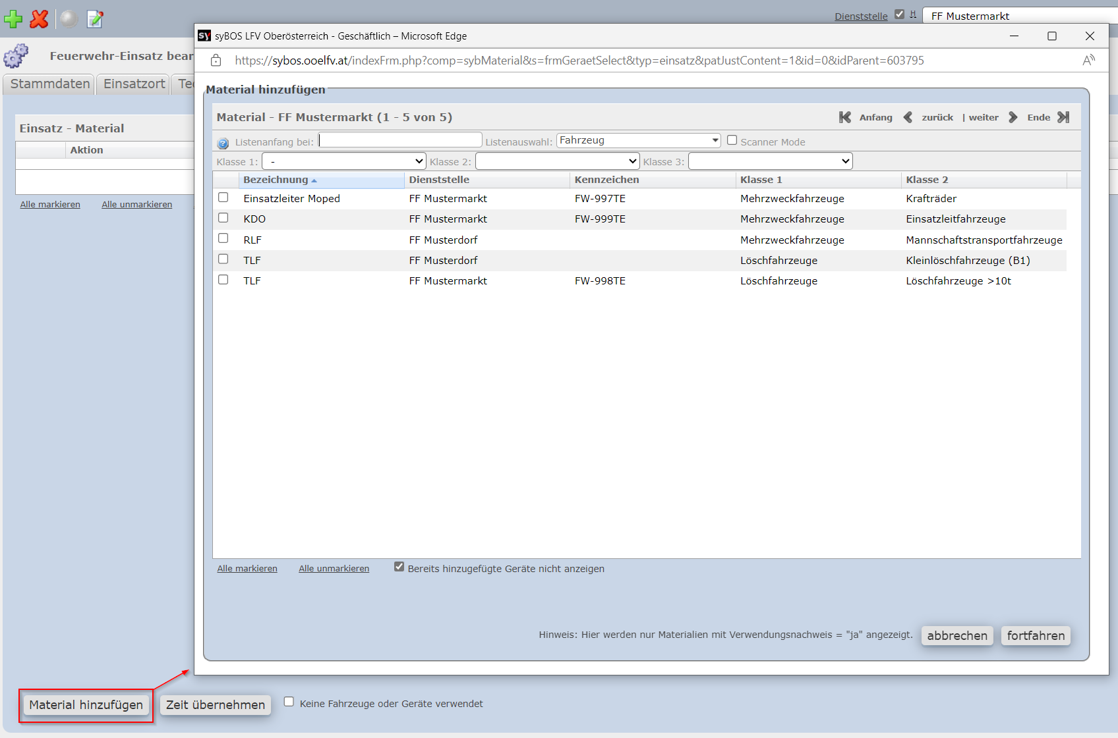Open the Klasse 3 dropdown
1118x738 pixels.
[x=771, y=161]
